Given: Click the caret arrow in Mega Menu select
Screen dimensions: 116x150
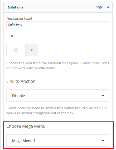Looking at the screenshot, I should (103, 141).
